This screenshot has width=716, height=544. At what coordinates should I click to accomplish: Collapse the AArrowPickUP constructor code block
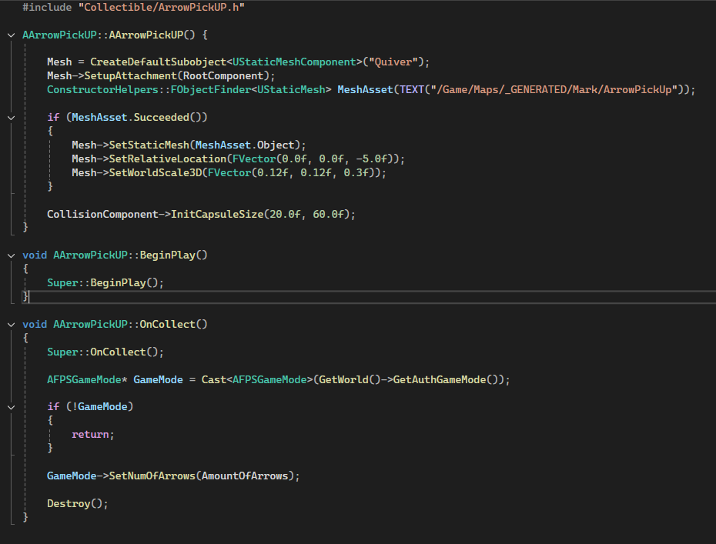pos(11,36)
